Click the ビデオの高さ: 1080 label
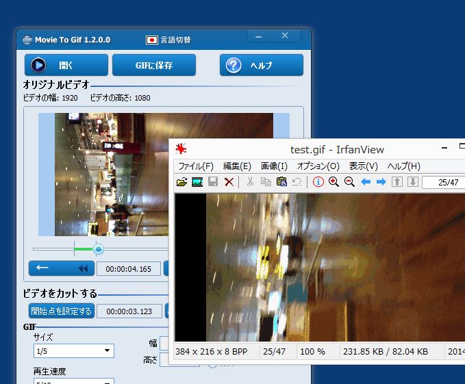Image resolution: width=465 pixels, height=384 pixels. [120, 98]
